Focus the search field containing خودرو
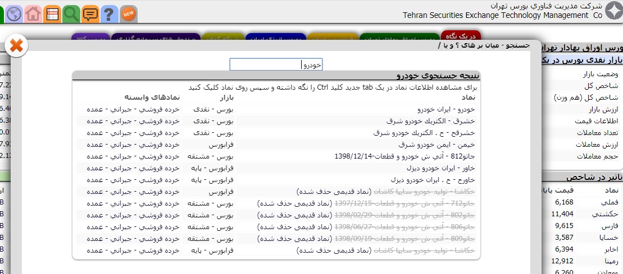Viewport: 623px width, 274px height. (x=276, y=64)
